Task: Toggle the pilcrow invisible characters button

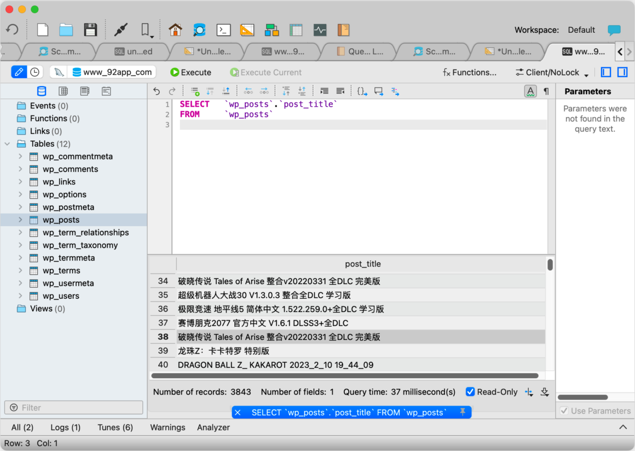Action: pos(546,91)
